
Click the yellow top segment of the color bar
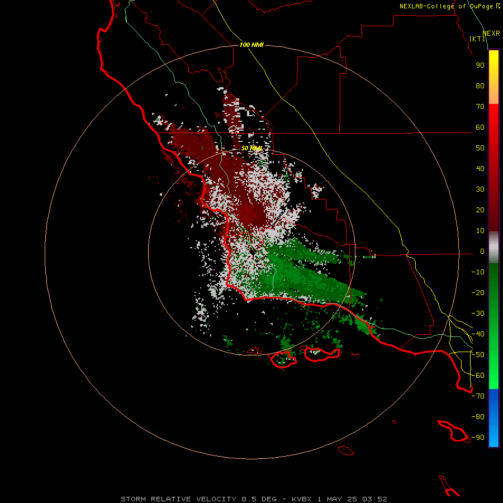tap(493, 77)
